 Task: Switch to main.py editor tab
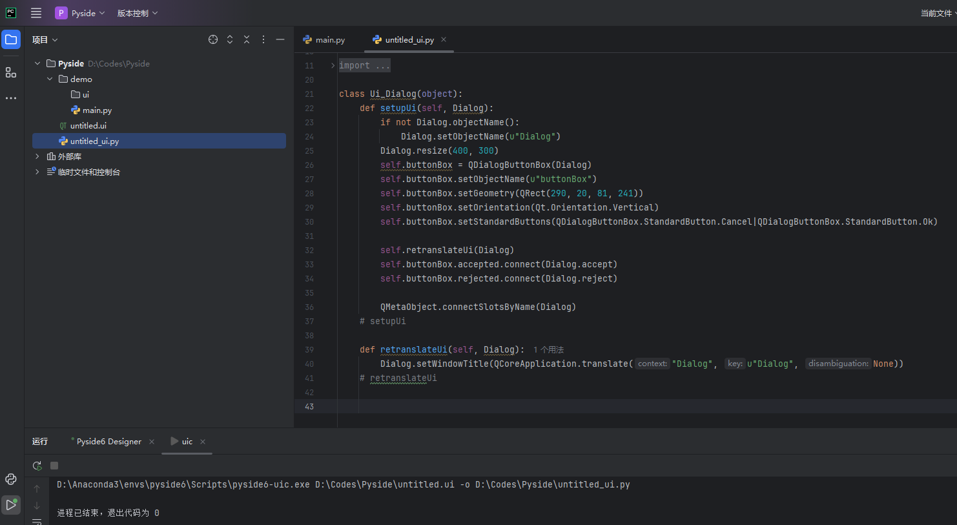(324, 39)
